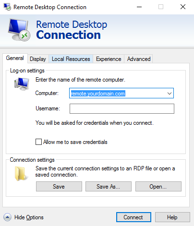Open the Advanced tab
This screenshot has height=226, width=194.
pyautogui.click(x=139, y=59)
